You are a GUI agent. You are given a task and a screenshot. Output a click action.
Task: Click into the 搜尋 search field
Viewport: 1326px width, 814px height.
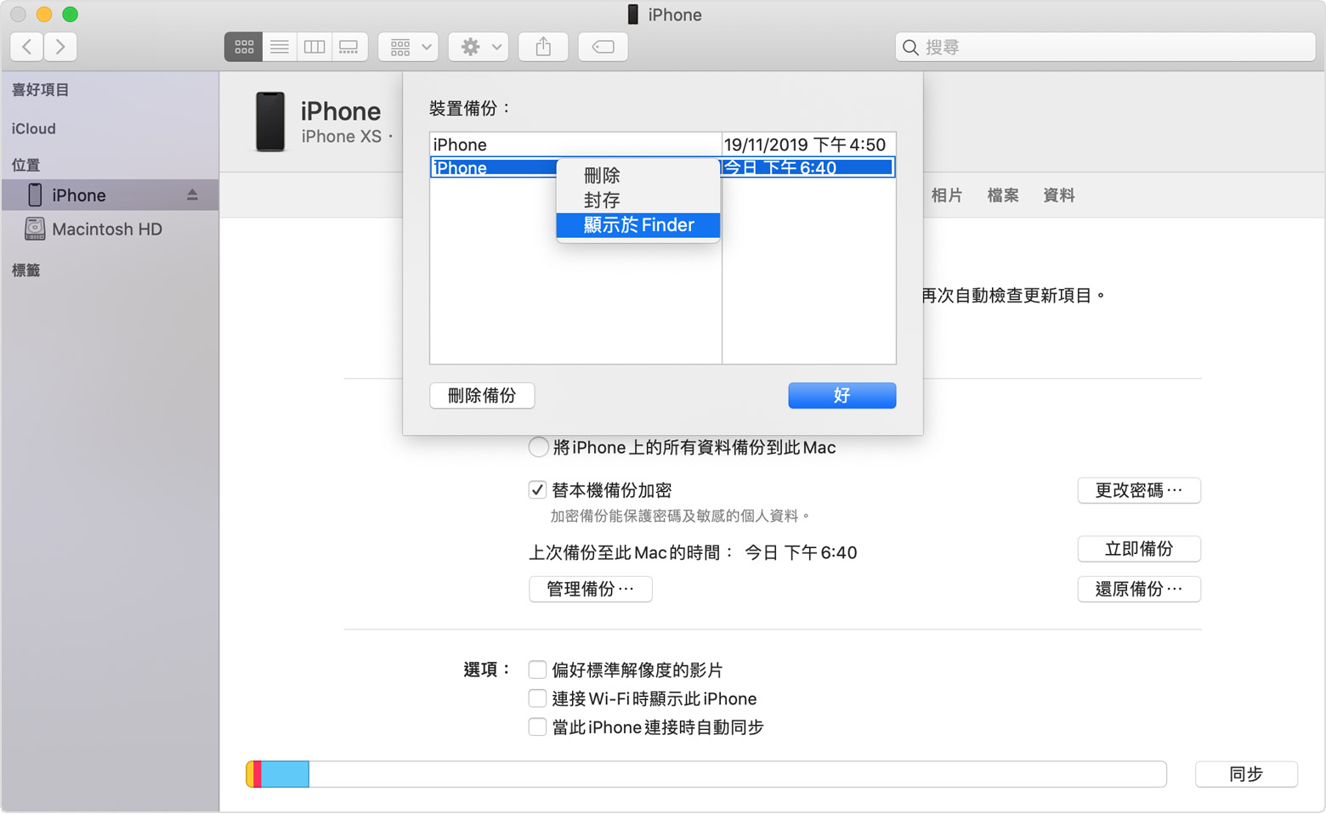pyautogui.click(x=1105, y=48)
